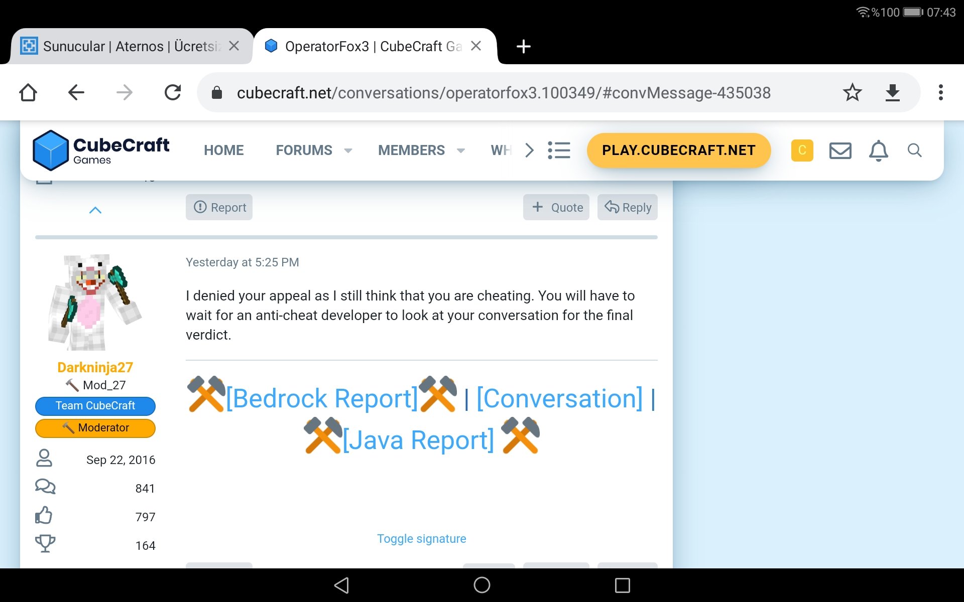The width and height of the screenshot is (964, 602).
Task: Switch to the Sunucular Aternos tab
Action: coord(131,46)
